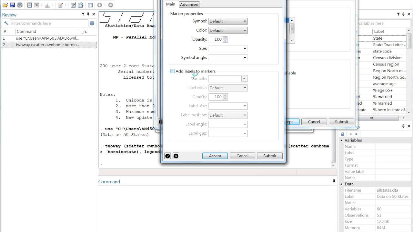Click the Properties next-variable arrow icon
The image size is (413, 232).
tap(356, 134)
